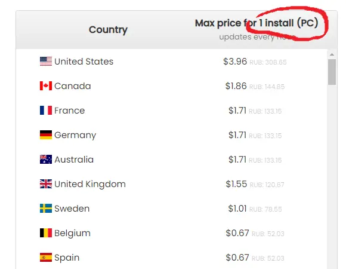Click the United States flag icon
346x269 pixels.
(46, 62)
